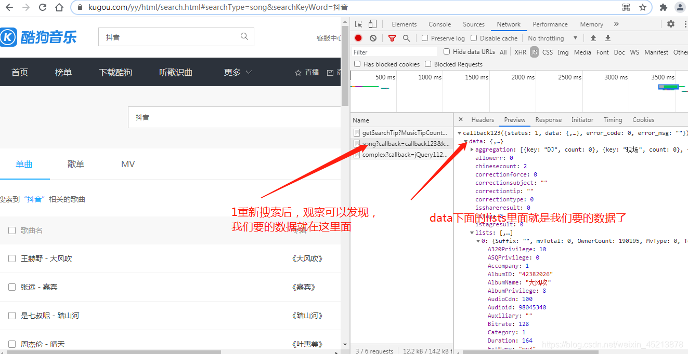Open 听歌识曲 navigation link
Viewport: 688px width, 354px height.
[176, 72]
